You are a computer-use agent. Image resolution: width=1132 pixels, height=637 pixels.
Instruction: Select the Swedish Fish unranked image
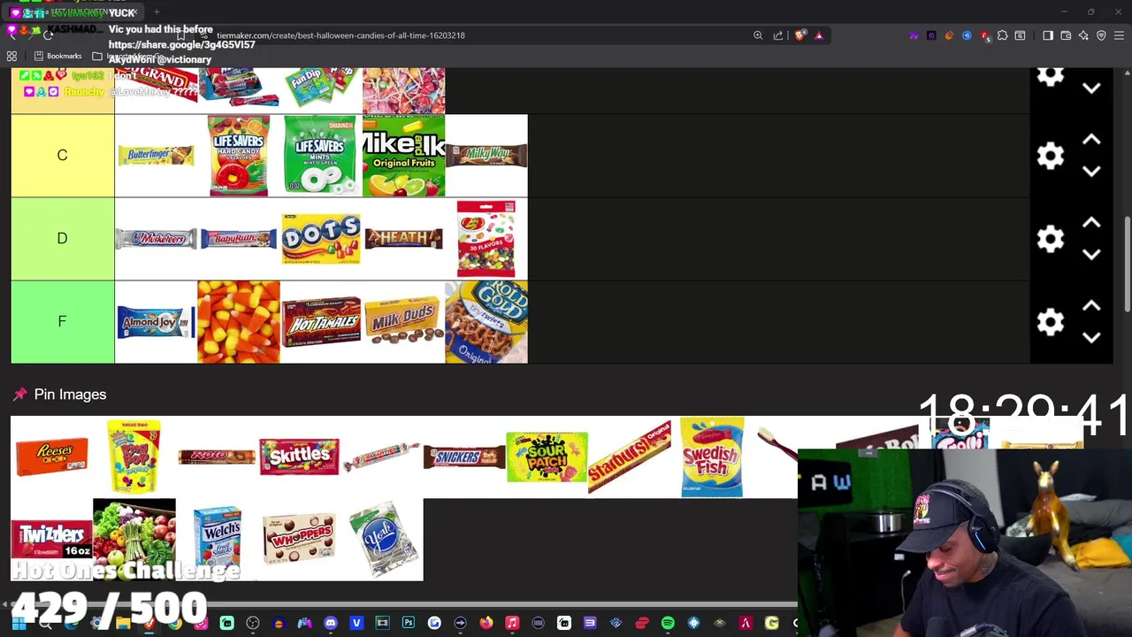point(712,457)
